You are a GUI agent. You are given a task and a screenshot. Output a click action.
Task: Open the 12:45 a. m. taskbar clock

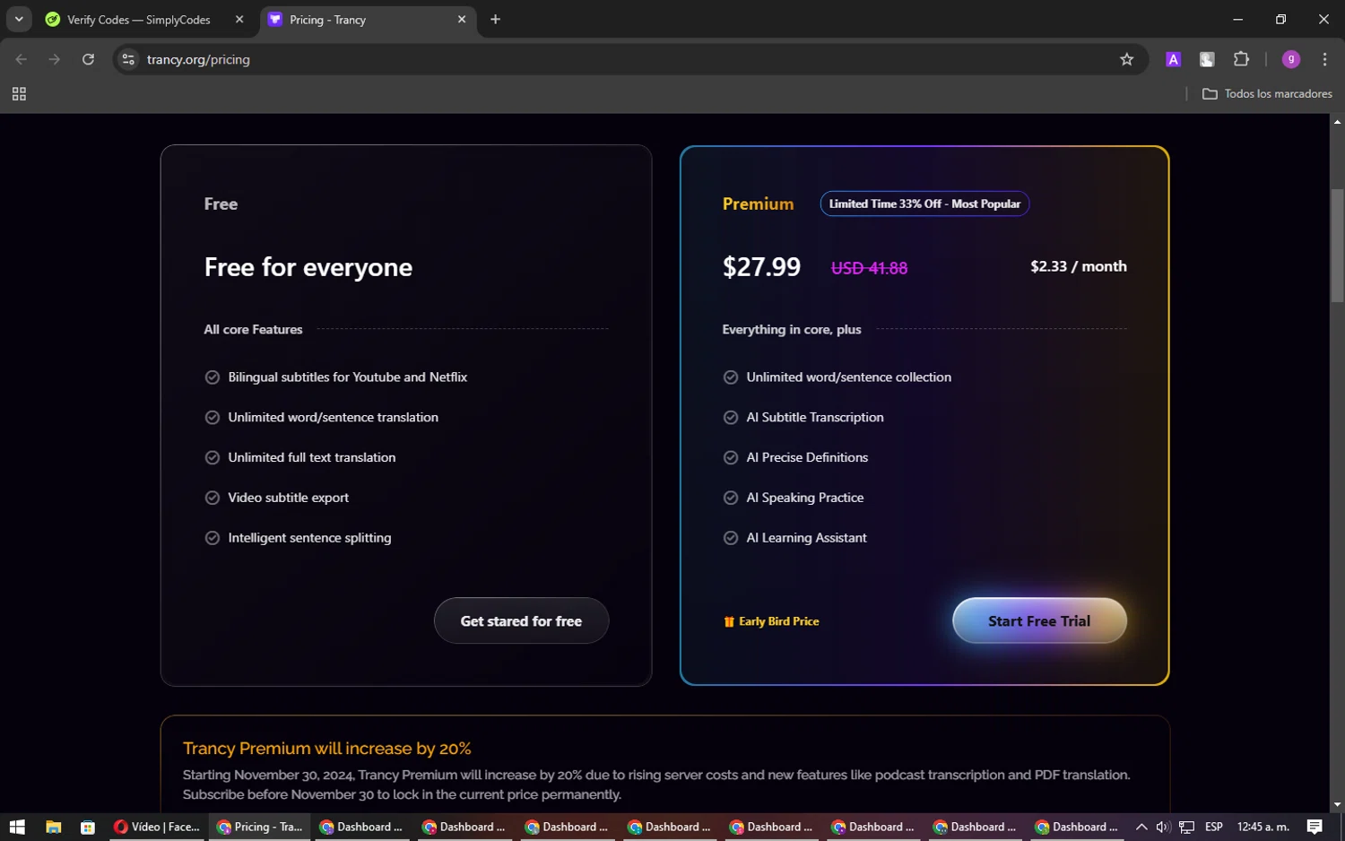click(1263, 827)
